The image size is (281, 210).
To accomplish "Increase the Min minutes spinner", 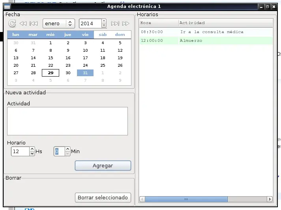I will pos(67,149).
